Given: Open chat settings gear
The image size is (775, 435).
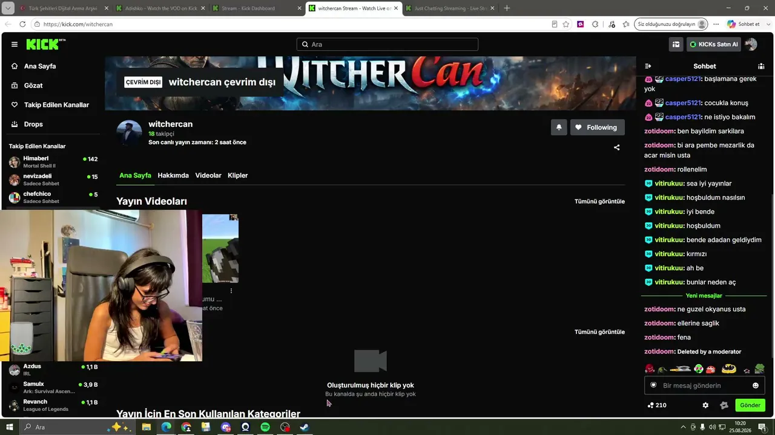Looking at the screenshot, I should [705, 405].
